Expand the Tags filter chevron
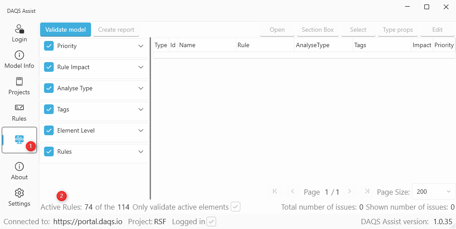Image resolution: width=456 pixels, height=229 pixels. click(141, 109)
